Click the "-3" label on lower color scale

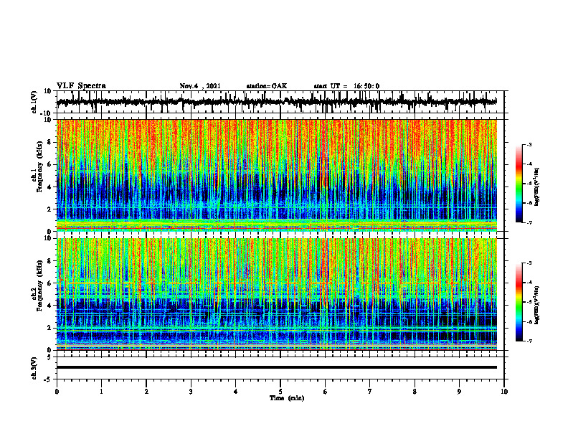[x=529, y=263]
